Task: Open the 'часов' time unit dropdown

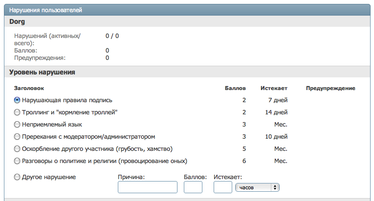Action: coord(257,187)
